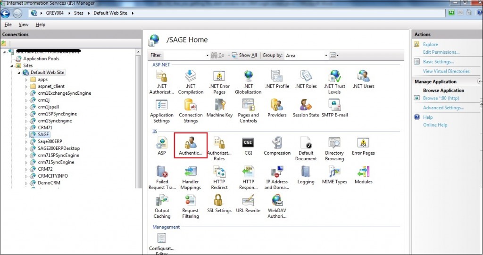Open Advanced Settings link
This screenshot has height=255, width=483.
443,107
